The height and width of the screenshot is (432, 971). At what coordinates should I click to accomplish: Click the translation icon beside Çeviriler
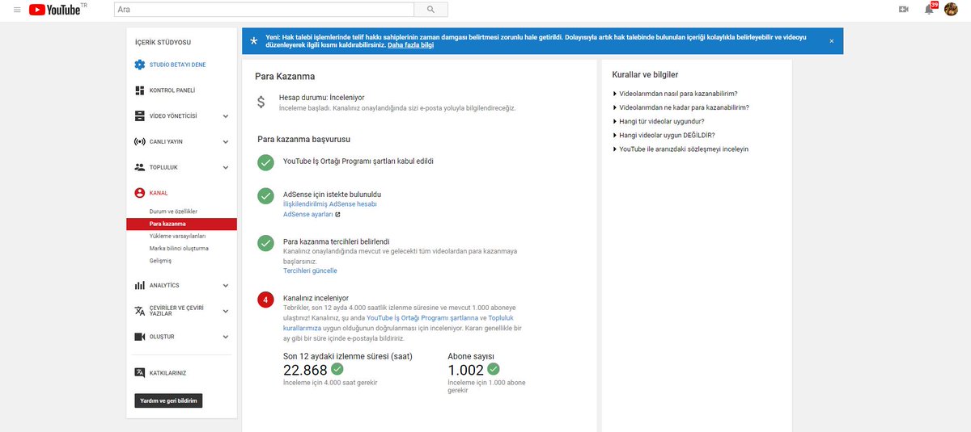pos(139,311)
